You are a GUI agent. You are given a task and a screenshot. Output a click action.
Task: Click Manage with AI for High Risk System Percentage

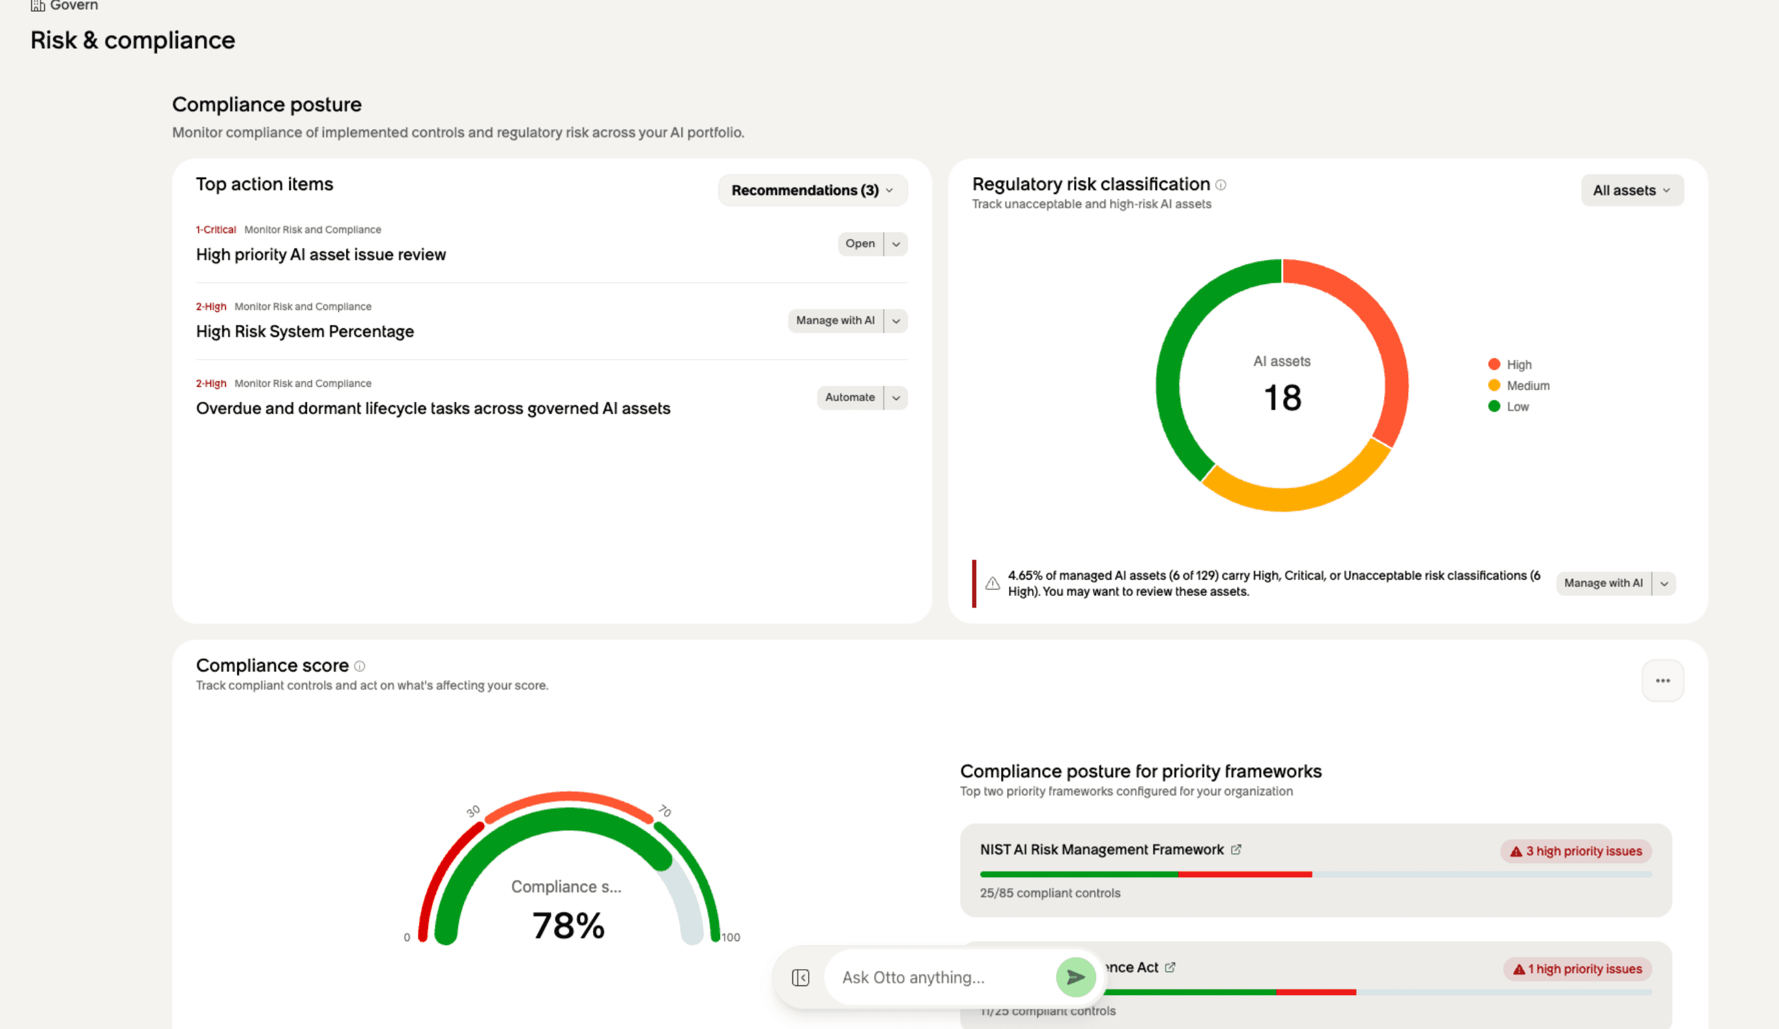(835, 321)
